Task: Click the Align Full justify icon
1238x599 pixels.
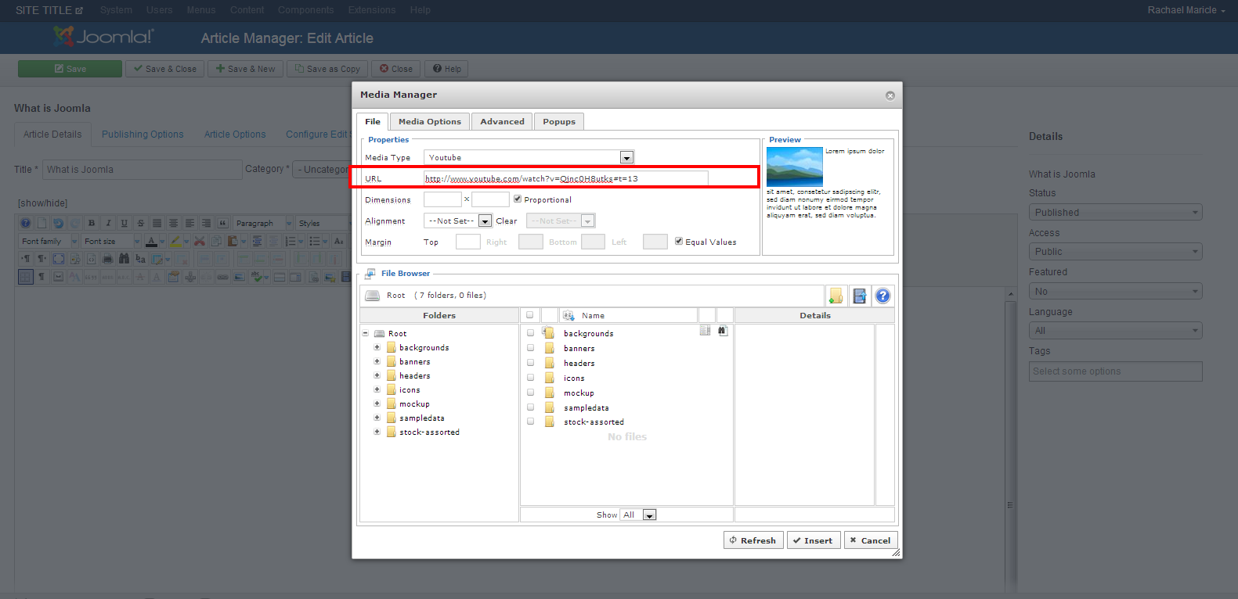Action: [x=157, y=223]
